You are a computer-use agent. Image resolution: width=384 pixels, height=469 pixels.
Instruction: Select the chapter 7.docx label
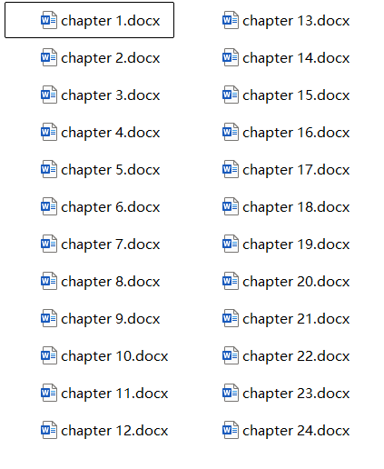tap(111, 244)
